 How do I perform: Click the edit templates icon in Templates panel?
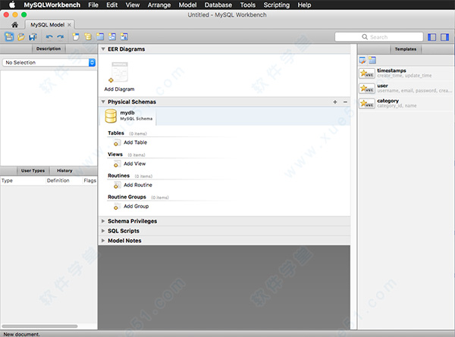362,61
